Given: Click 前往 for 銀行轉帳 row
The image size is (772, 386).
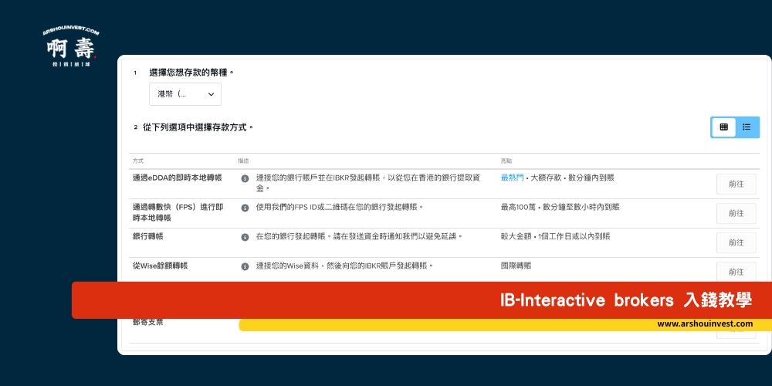Looking at the screenshot, I should click(x=736, y=242).
